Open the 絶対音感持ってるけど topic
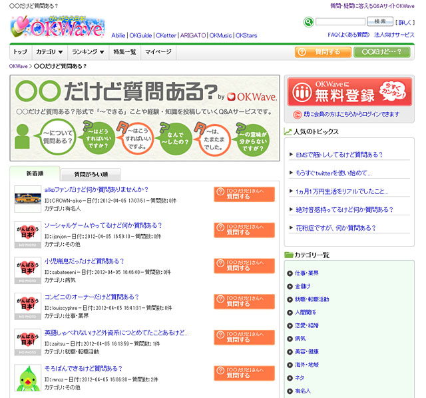Image resolution: width=426 pixels, height=398 pixels. click(x=344, y=210)
